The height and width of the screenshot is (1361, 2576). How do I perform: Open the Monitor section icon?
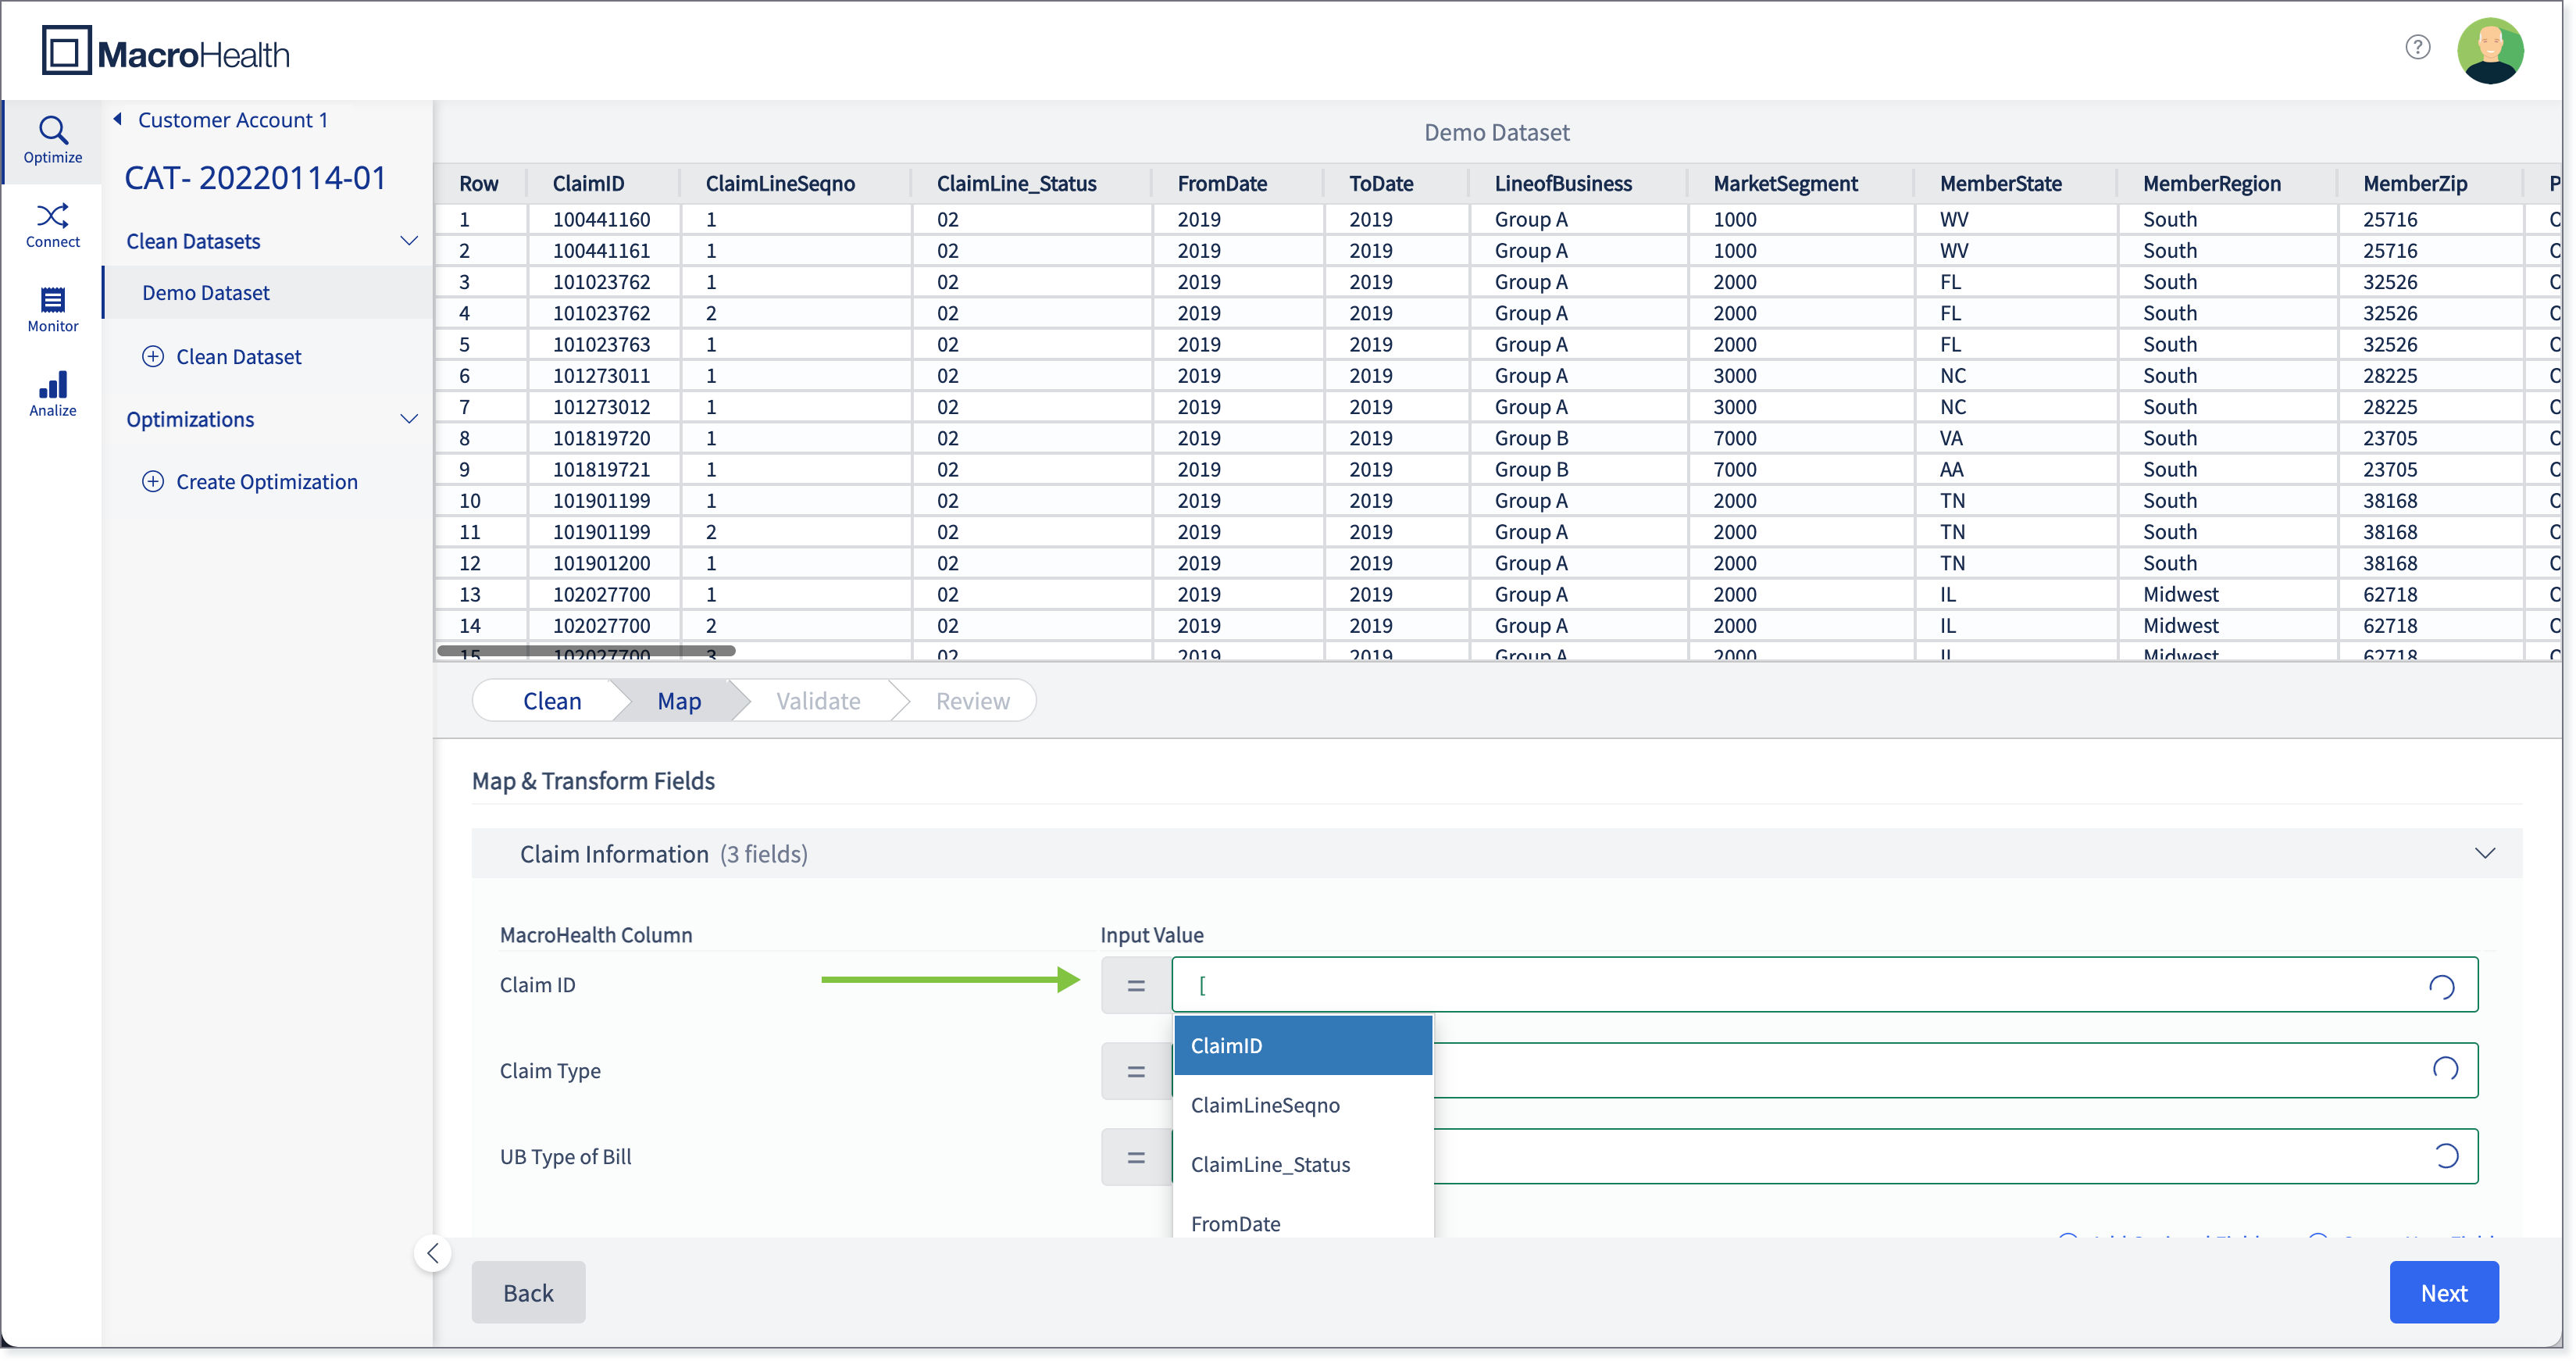(x=52, y=300)
